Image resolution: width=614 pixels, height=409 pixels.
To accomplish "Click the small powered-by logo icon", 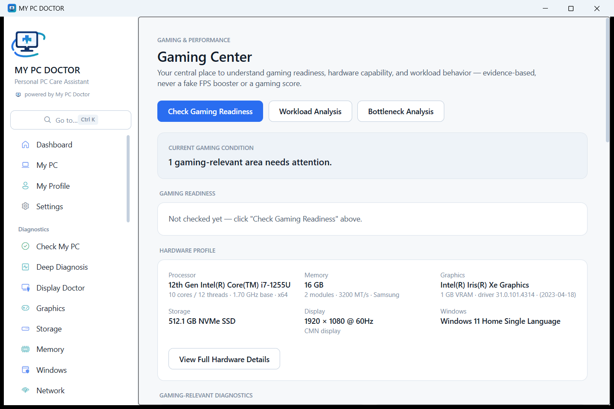I will (x=18, y=95).
